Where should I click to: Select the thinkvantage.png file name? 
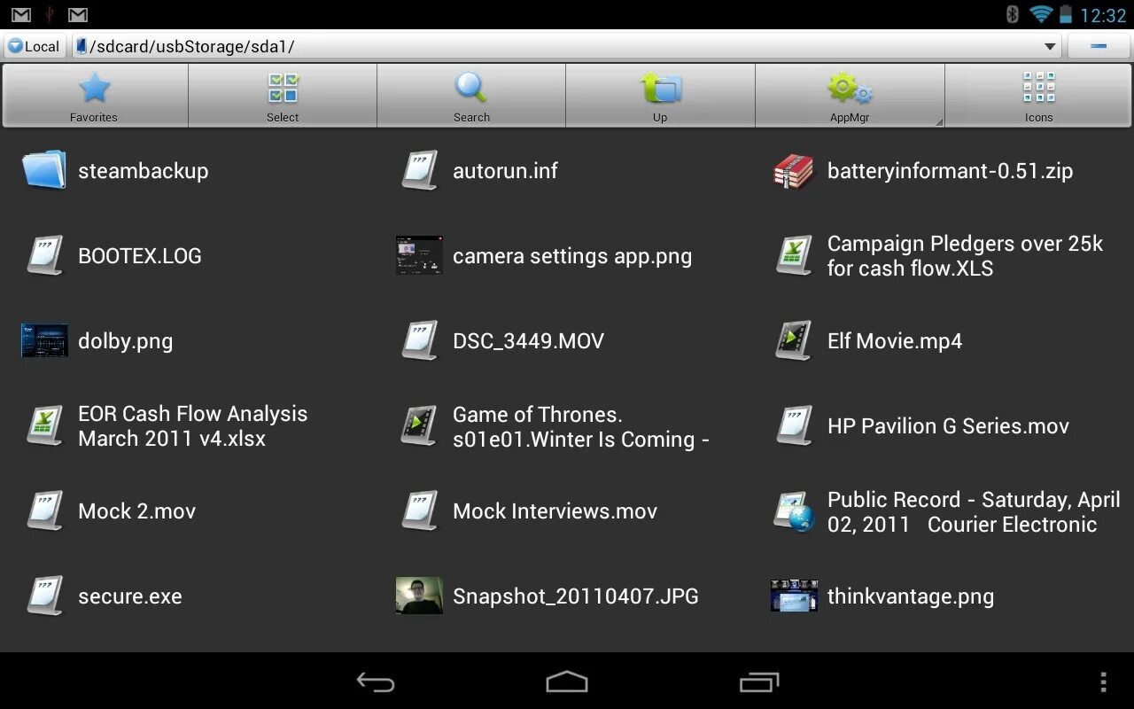point(911,597)
